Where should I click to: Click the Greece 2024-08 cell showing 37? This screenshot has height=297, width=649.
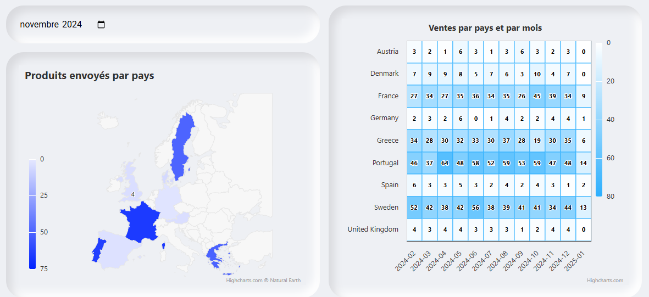click(x=507, y=141)
